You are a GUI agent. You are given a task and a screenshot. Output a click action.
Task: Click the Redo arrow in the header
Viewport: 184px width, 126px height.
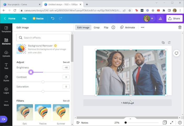(x=60, y=18)
